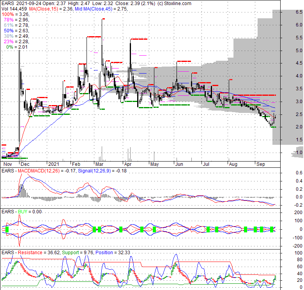The width and height of the screenshot is (304, 290).
Task: Click the latest candlestick at the 2.39 close
Action: 275,117
